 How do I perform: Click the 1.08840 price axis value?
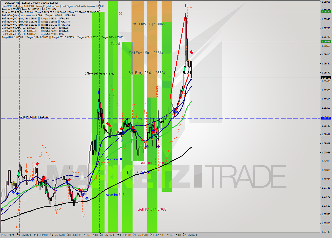coord(326,19)
